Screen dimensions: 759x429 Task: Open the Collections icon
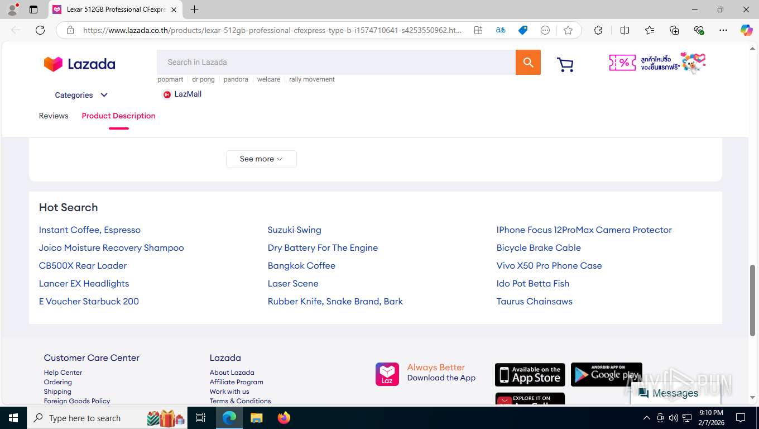(674, 30)
